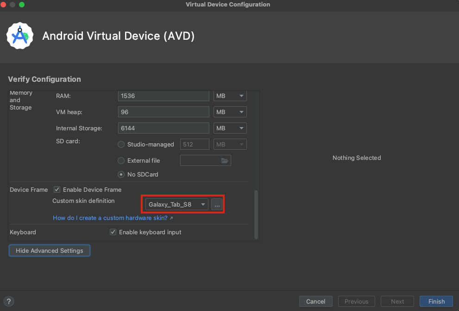The height and width of the screenshot is (311, 459).
Task: Click the red close window button
Action: (3, 4)
